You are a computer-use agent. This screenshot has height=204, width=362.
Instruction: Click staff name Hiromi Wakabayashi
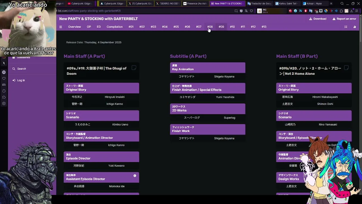pyautogui.click(x=325, y=97)
